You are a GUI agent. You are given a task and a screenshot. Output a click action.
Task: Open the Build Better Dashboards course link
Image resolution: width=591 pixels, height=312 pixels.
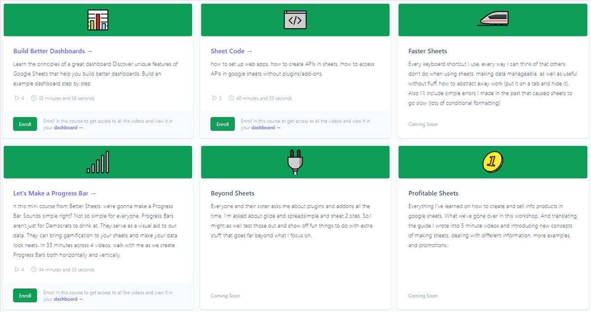coord(53,51)
